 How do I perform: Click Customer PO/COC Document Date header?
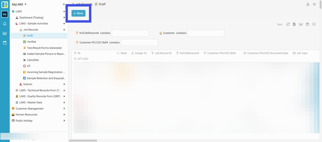click(x=266, y=53)
